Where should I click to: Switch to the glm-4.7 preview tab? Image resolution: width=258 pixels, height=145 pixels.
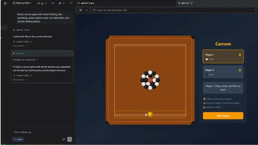185,3
